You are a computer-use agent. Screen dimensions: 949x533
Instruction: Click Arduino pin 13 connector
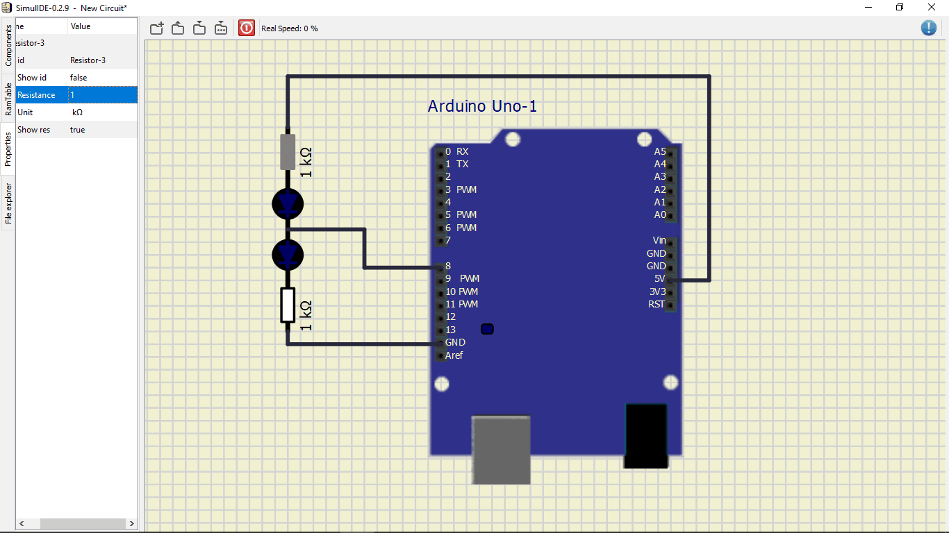point(440,330)
